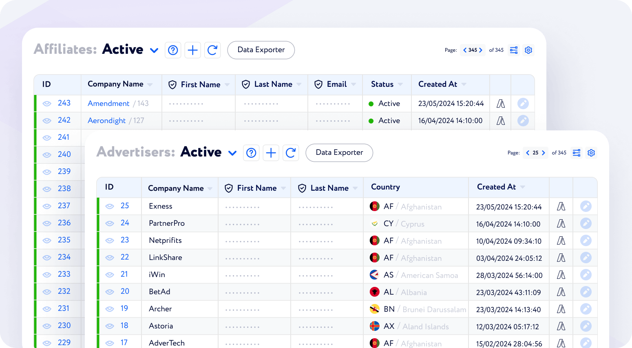The width and height of the screenshot is (632, 348).
Task: Toggle eye icon for affiliate 242
Action: click(47, 121)
